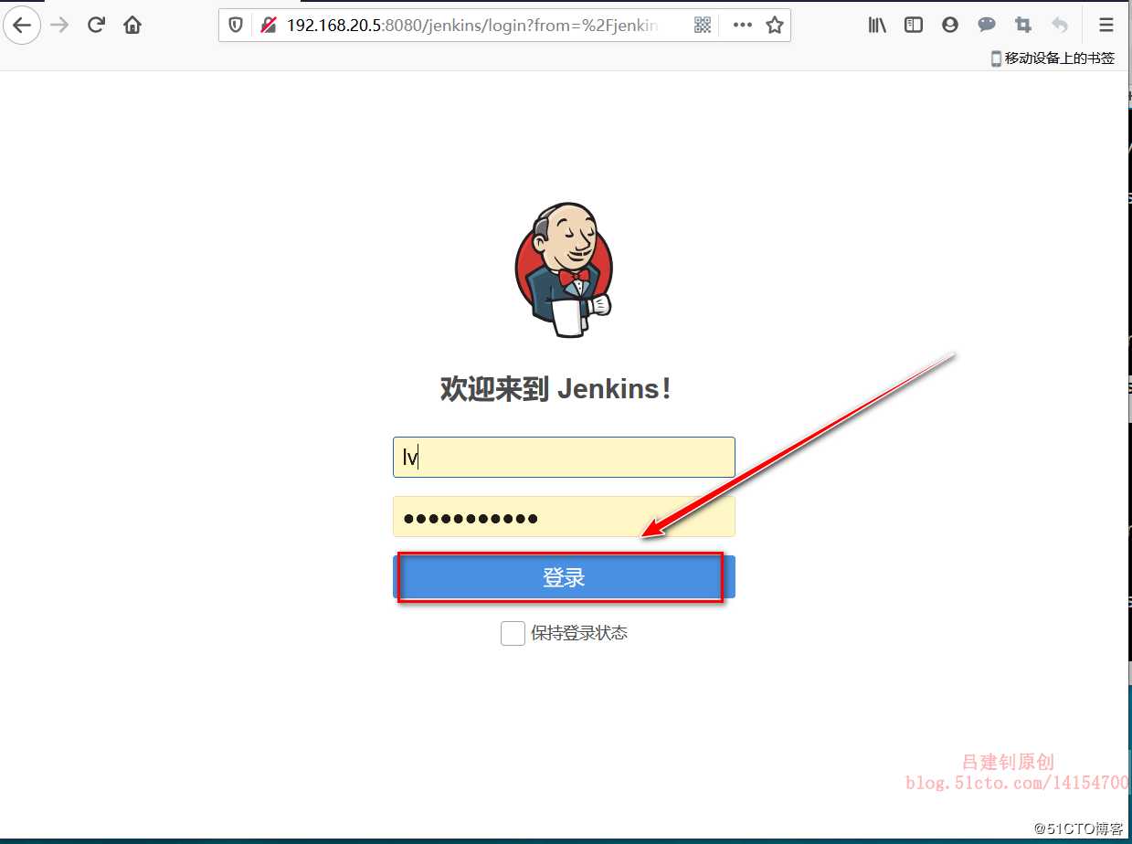This screenshot has width=1132, height=844.
Task: Click the chat bubble toolbar icon
Action: 987,26
